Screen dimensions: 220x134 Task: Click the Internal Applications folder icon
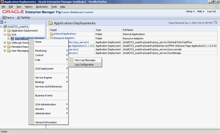coord(51,34)
